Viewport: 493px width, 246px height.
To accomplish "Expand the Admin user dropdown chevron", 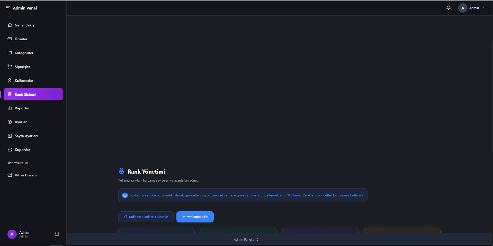I will pyautogui.click(x=483, y=8).
